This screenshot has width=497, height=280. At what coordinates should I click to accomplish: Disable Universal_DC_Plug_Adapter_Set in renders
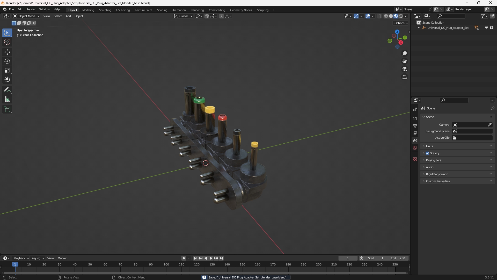492,27
